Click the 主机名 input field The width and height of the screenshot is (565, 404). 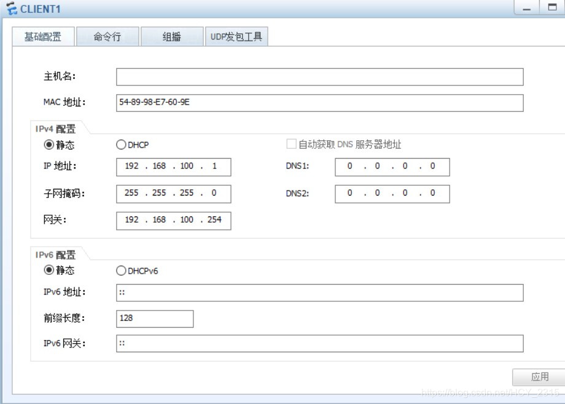pos(319,76)
